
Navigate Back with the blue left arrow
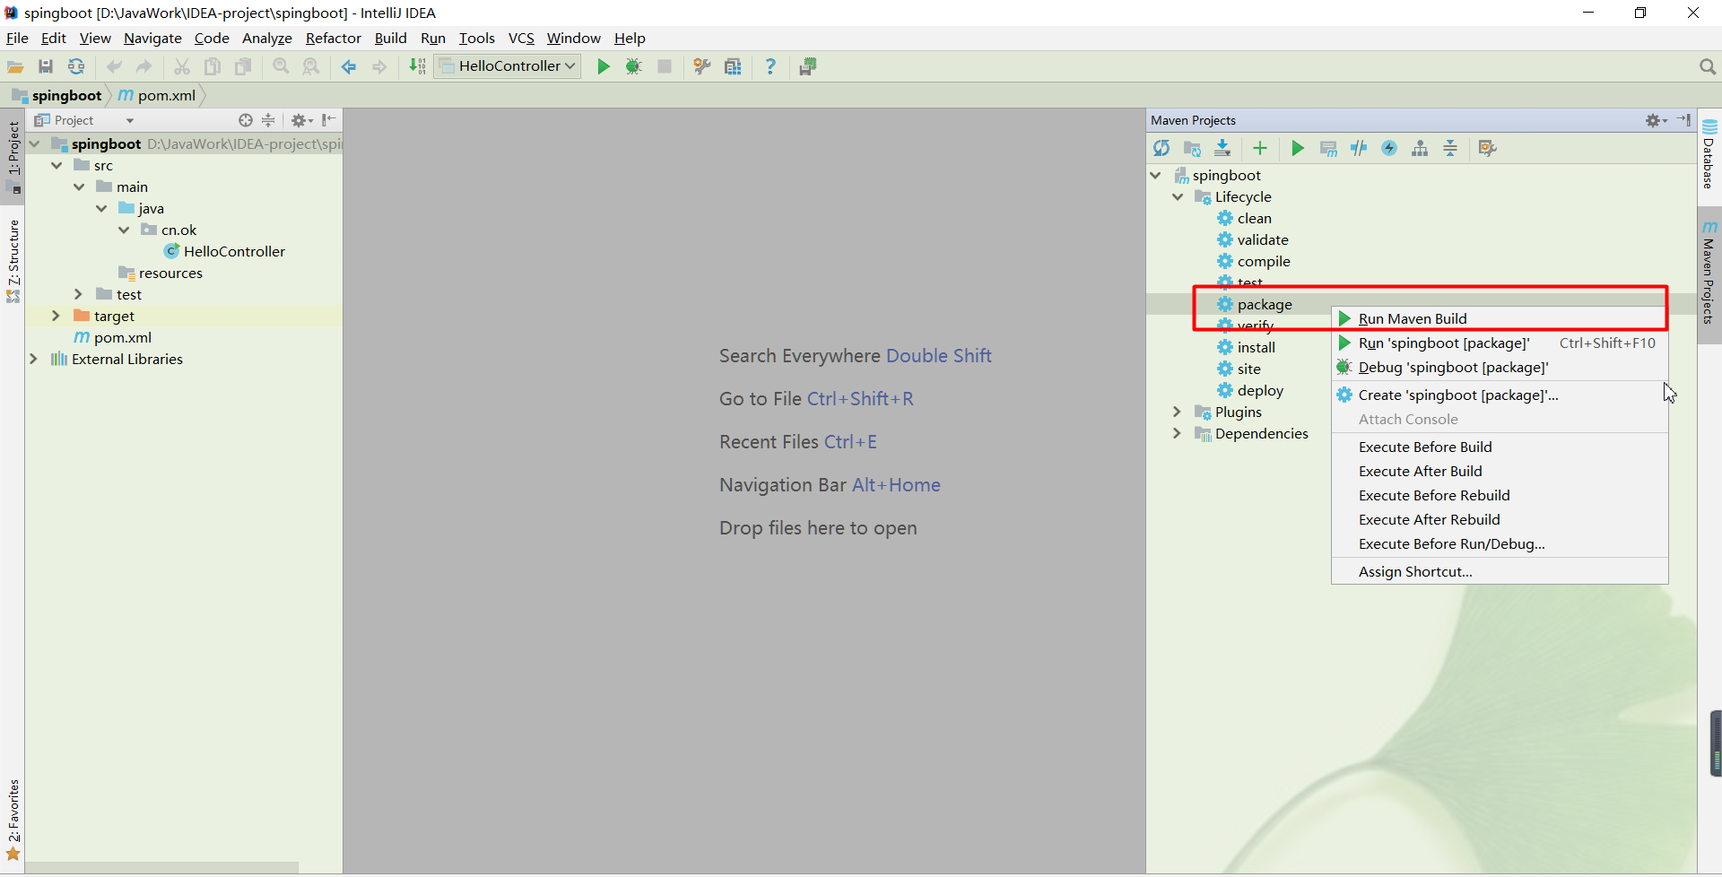[x=349, y=66]
